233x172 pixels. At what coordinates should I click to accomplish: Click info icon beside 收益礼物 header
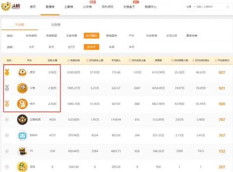tap(68, 60)
